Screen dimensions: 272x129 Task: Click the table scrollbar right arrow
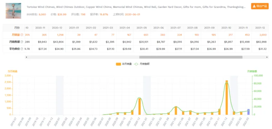(267, 57)
